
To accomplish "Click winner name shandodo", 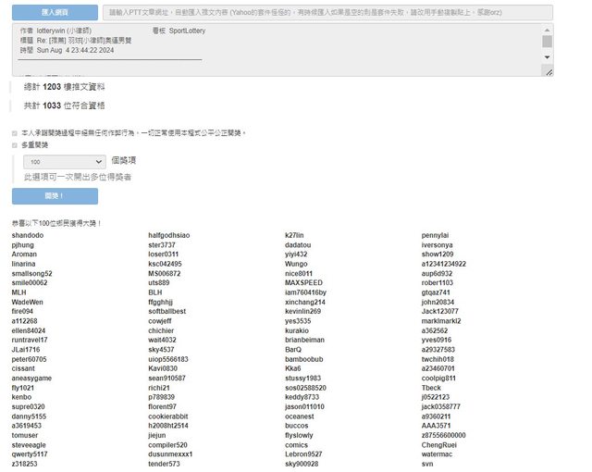I will (x=27, y=236).
